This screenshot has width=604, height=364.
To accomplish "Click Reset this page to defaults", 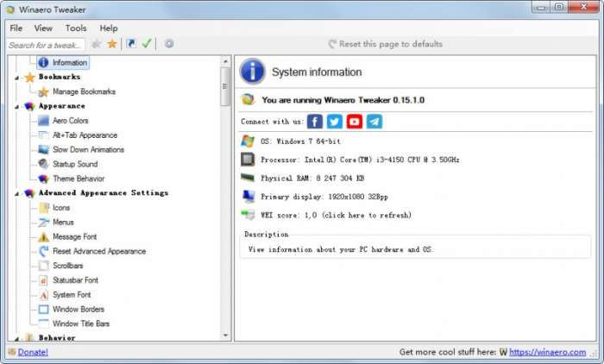I will coord(385,44).
